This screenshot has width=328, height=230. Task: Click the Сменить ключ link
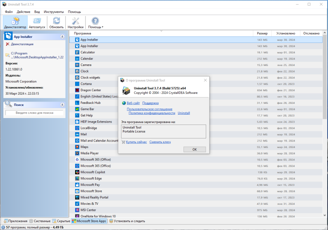(160, 142)
